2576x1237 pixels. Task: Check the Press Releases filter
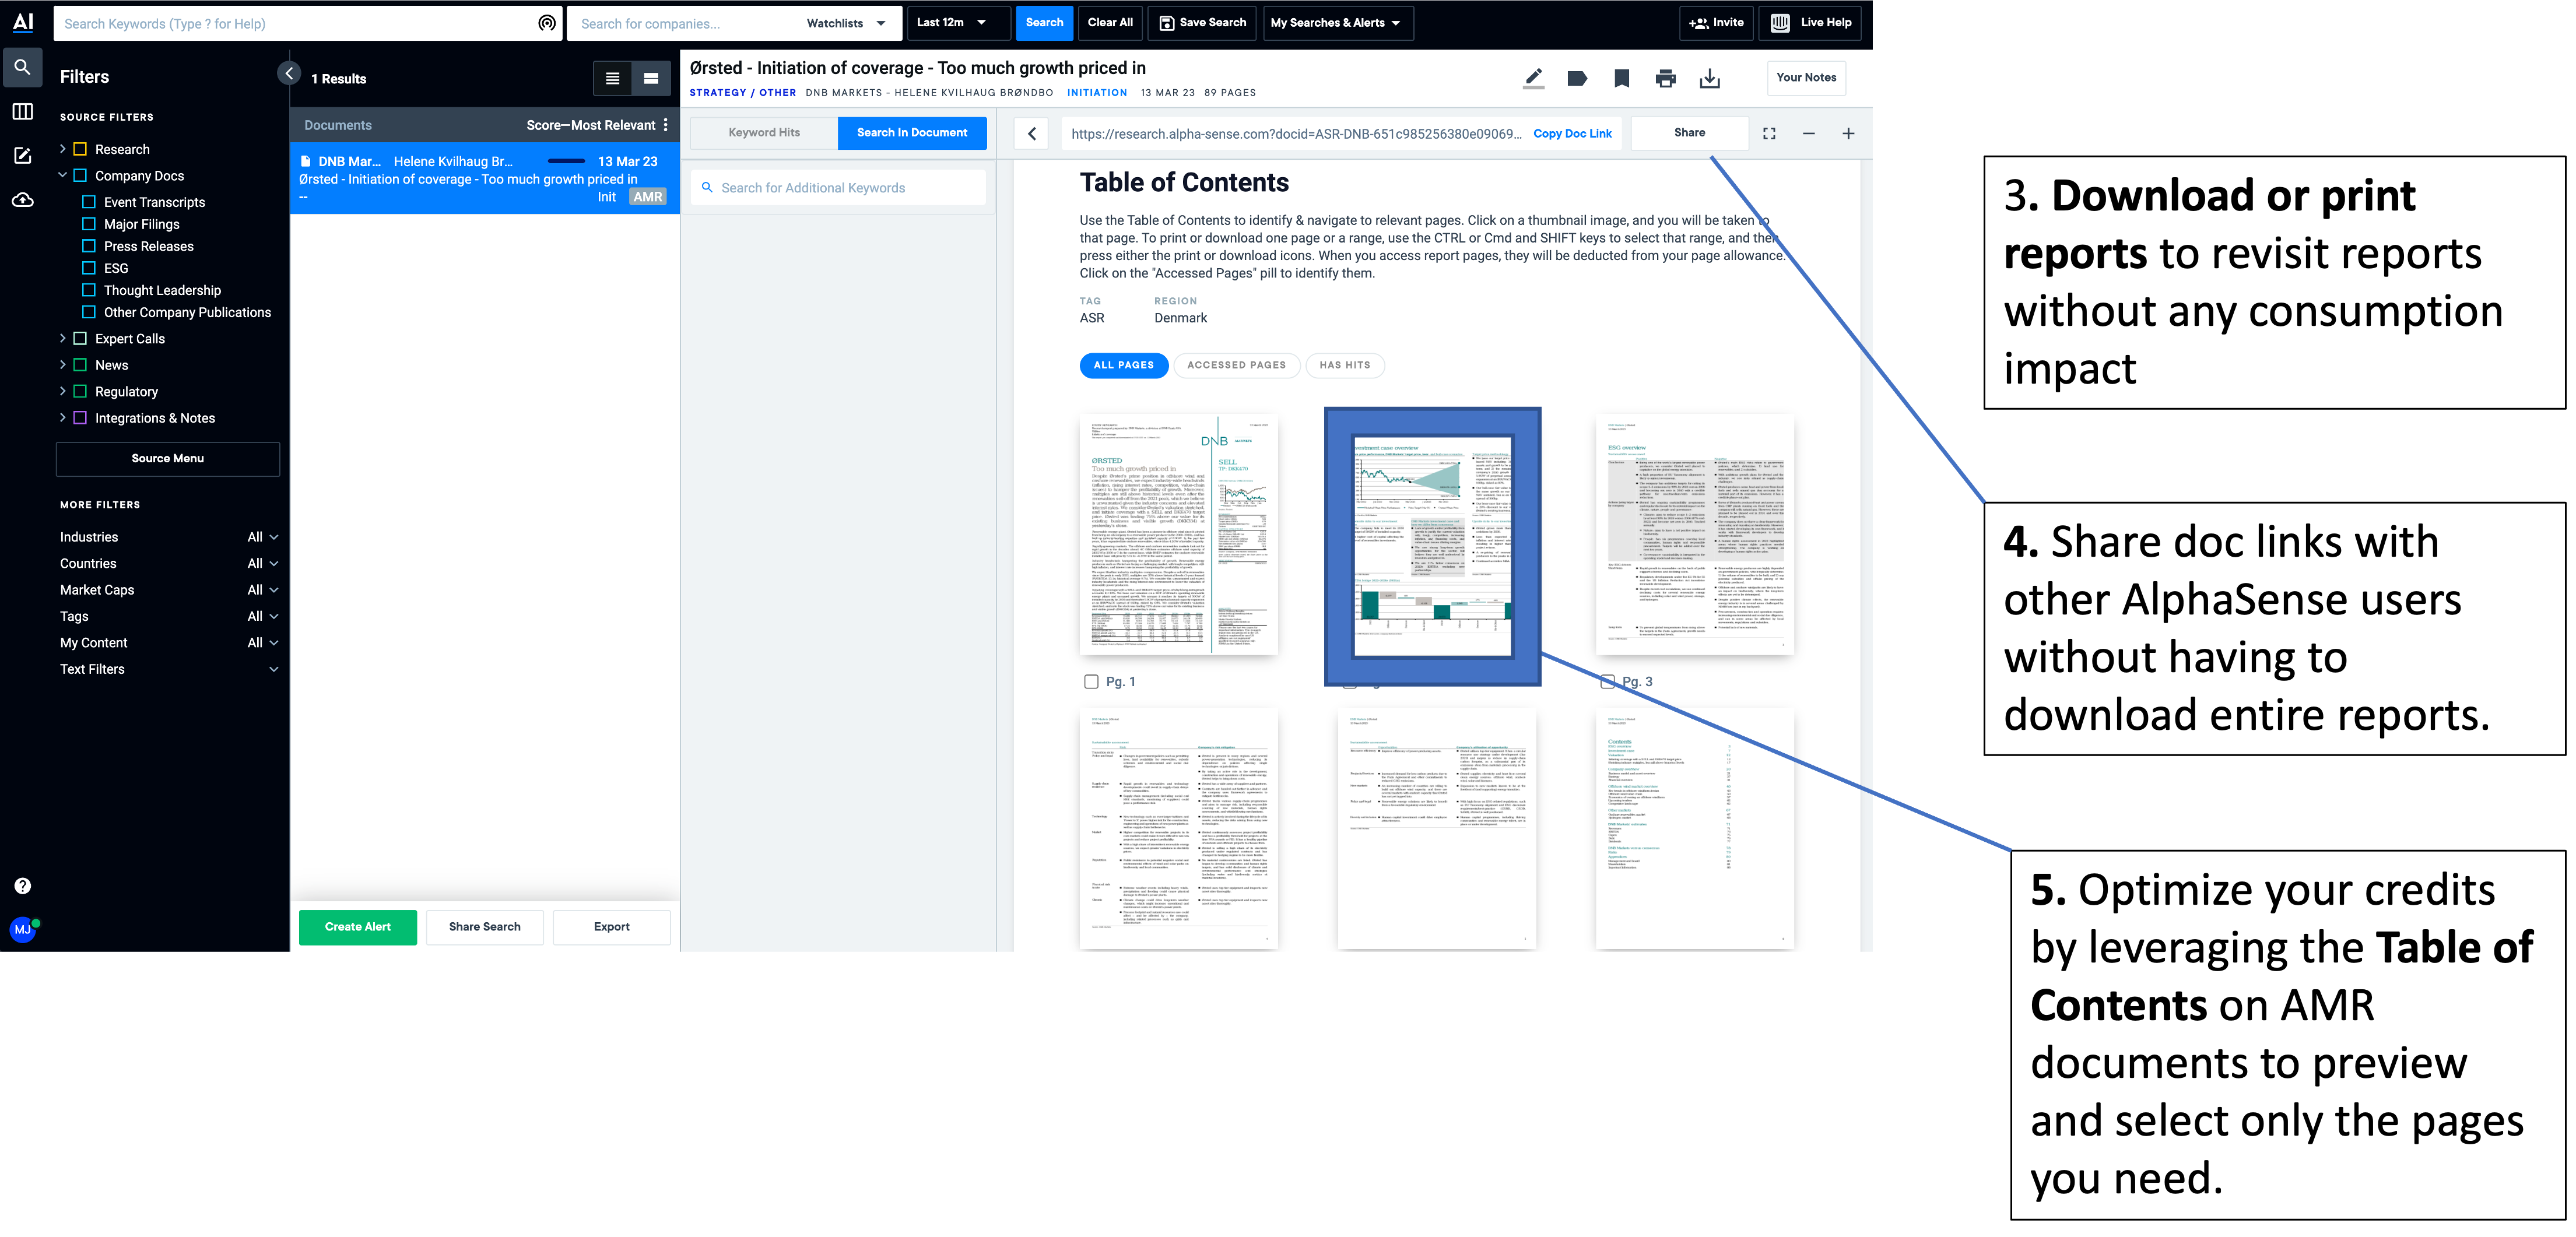(88, 246)
